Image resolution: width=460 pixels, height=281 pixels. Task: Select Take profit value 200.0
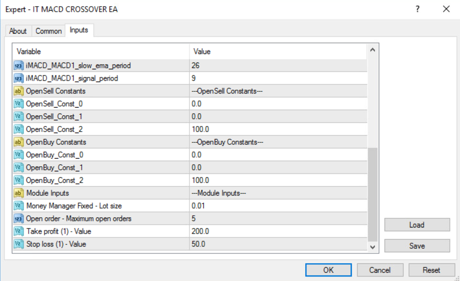[x=278, y=232]
